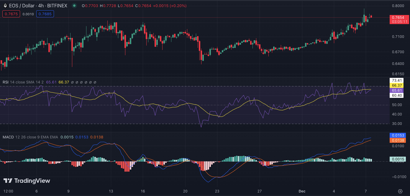Image resolution: width=410 pixels, height=196 pixels.
Task: Click the 03:05:11 candle countdown timer
Action: pos(399,22)
